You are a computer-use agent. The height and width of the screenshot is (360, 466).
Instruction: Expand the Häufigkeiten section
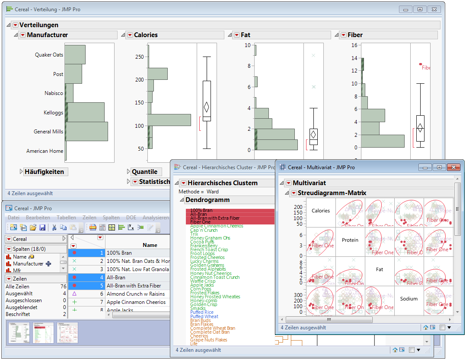point(22,172)
